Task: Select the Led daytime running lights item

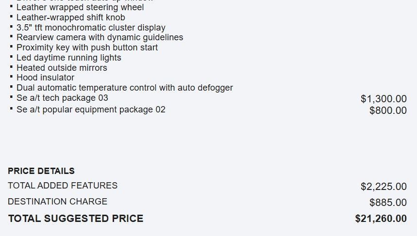Action: click(x=68, y=58)
